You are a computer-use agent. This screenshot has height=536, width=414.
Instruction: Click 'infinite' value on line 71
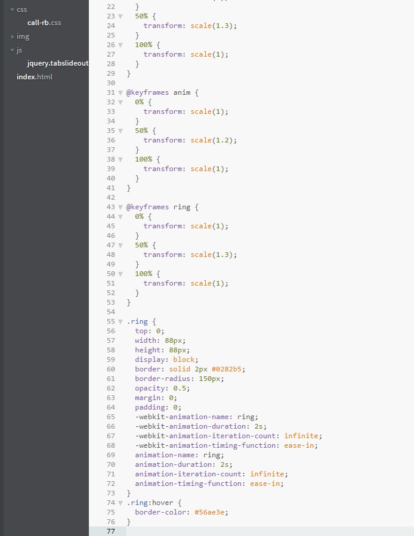click(267, 474)
